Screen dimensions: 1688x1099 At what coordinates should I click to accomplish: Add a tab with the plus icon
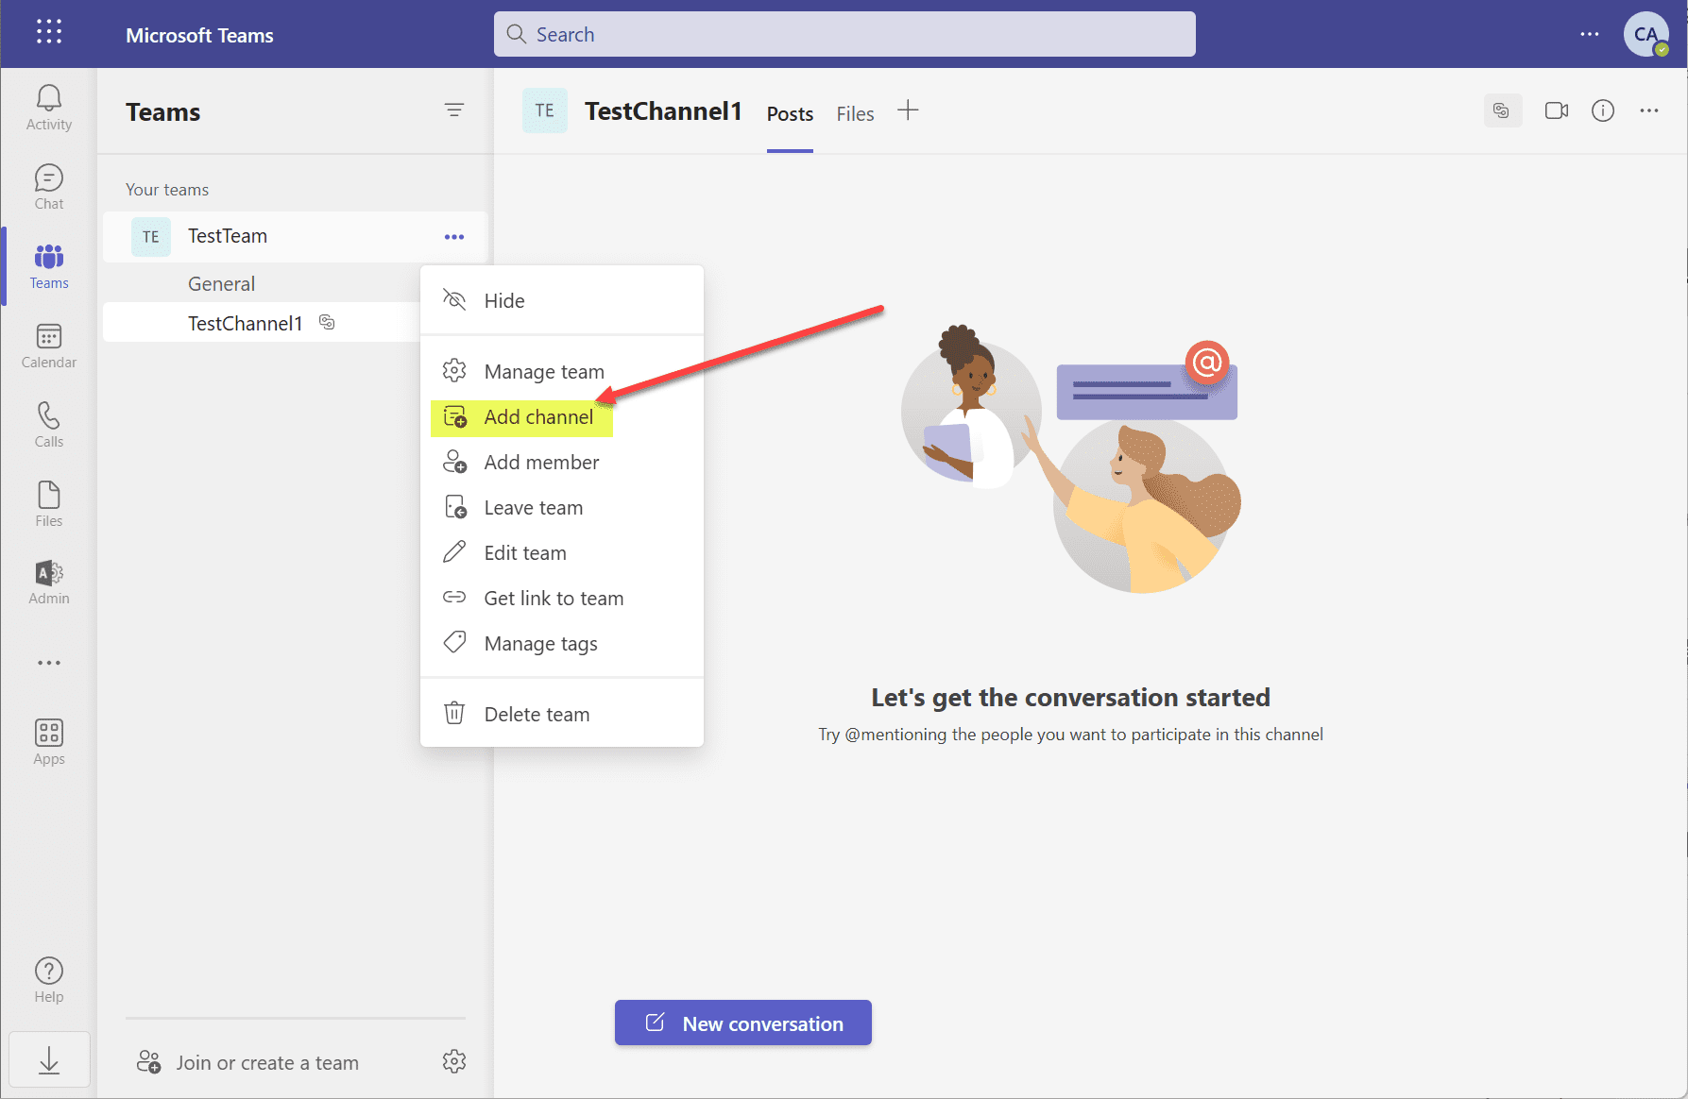click(x=908, y=110)
